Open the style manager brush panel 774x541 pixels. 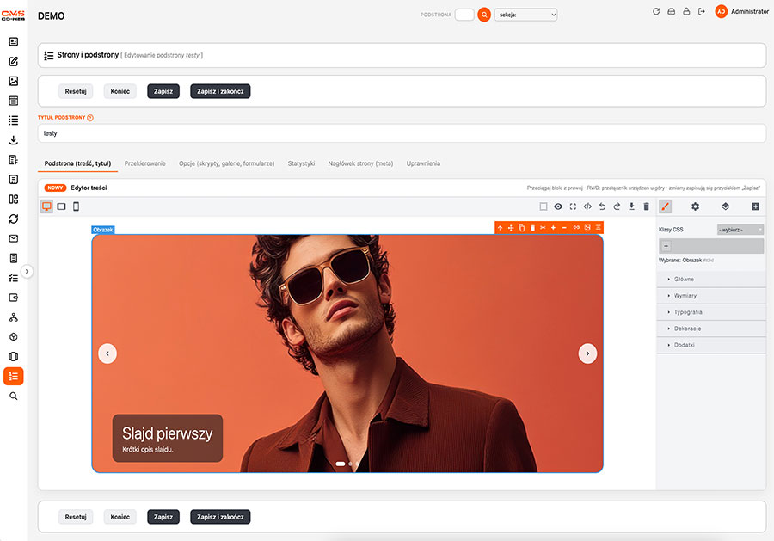click(x=666, y=206)
